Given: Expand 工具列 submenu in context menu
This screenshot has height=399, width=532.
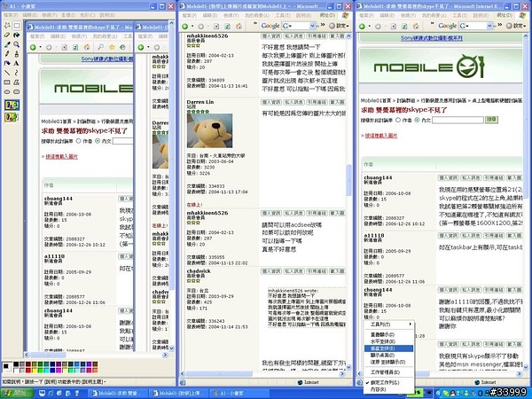Looking at the screenshot, I should [x=388, y=325].
